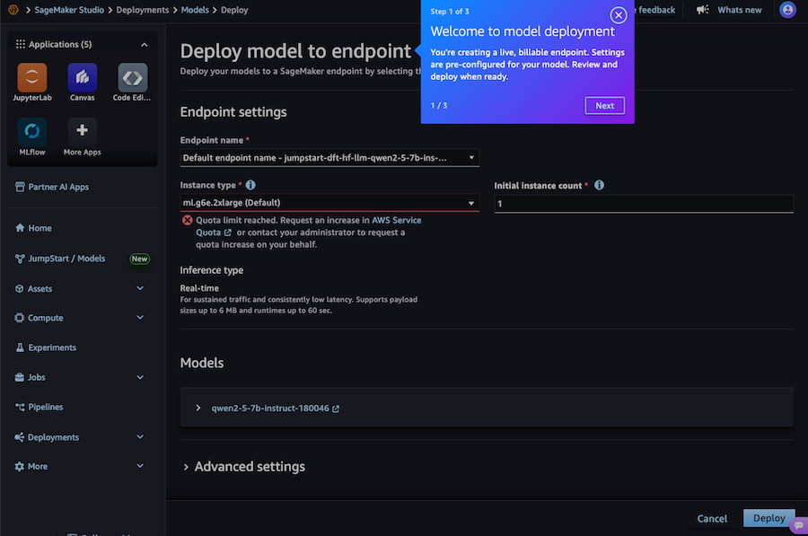Open the user profile avatar
The image size is (808, 536).
click(x=787, y=10)
